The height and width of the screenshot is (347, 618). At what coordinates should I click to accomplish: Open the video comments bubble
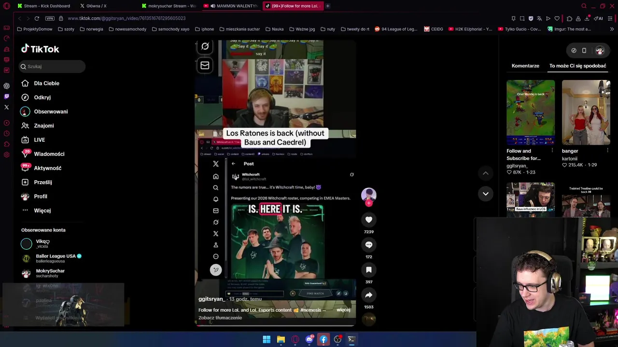[x=369, y=245]
